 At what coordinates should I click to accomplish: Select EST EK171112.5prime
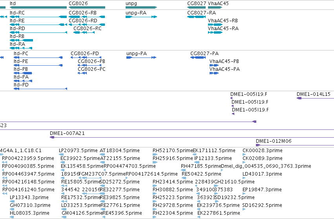point(214,151)
